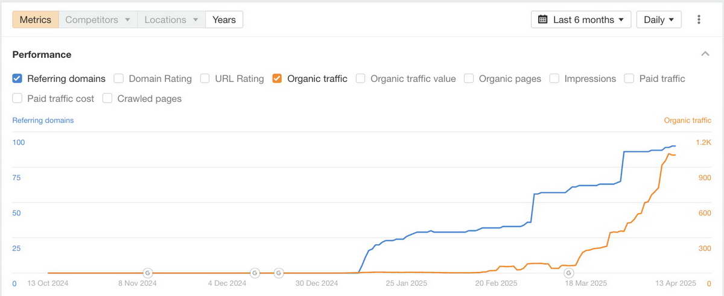
Task: Open the Locations dropdown
Action: (x=171, y=19)
